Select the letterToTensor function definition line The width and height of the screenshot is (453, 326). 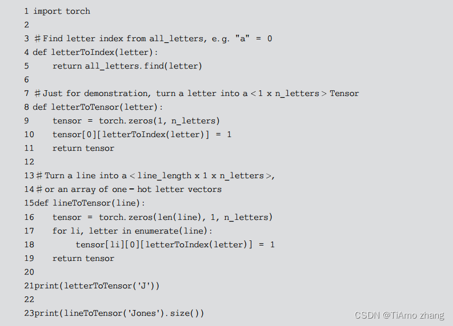pyautogui.click(x=98, y=107)
